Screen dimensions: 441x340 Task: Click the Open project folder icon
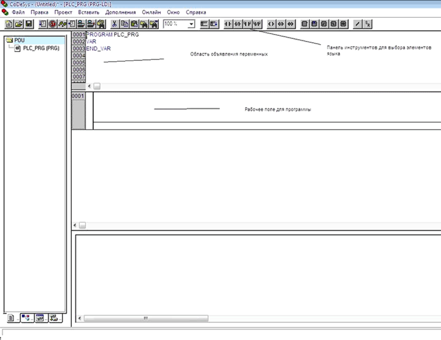click(19, 24)
